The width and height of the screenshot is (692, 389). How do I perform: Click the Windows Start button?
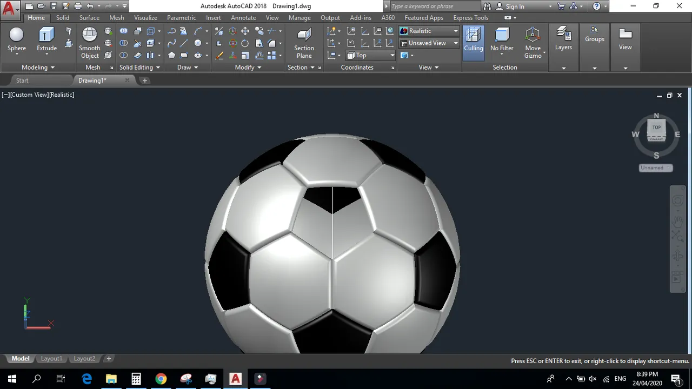tap(12, 379)
